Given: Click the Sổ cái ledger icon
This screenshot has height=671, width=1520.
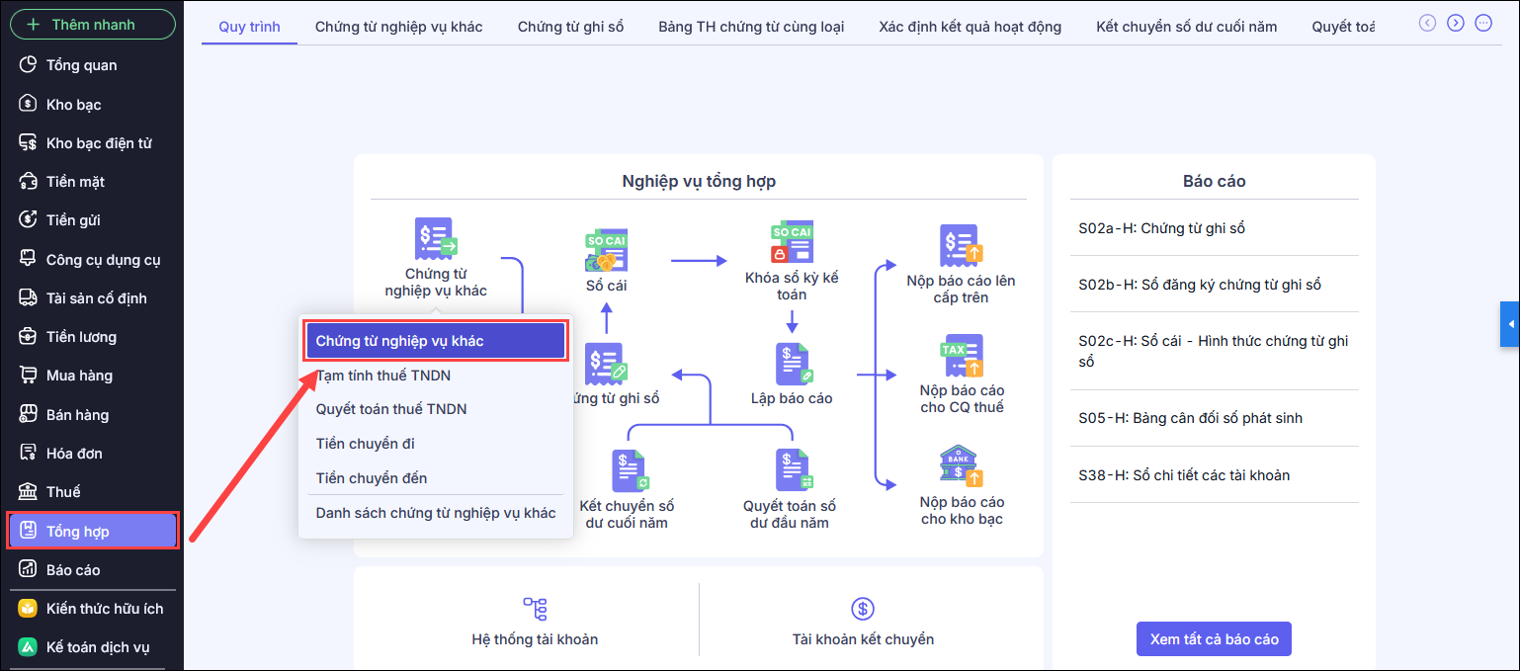Looking at the screenshot, I should (606, 252).
